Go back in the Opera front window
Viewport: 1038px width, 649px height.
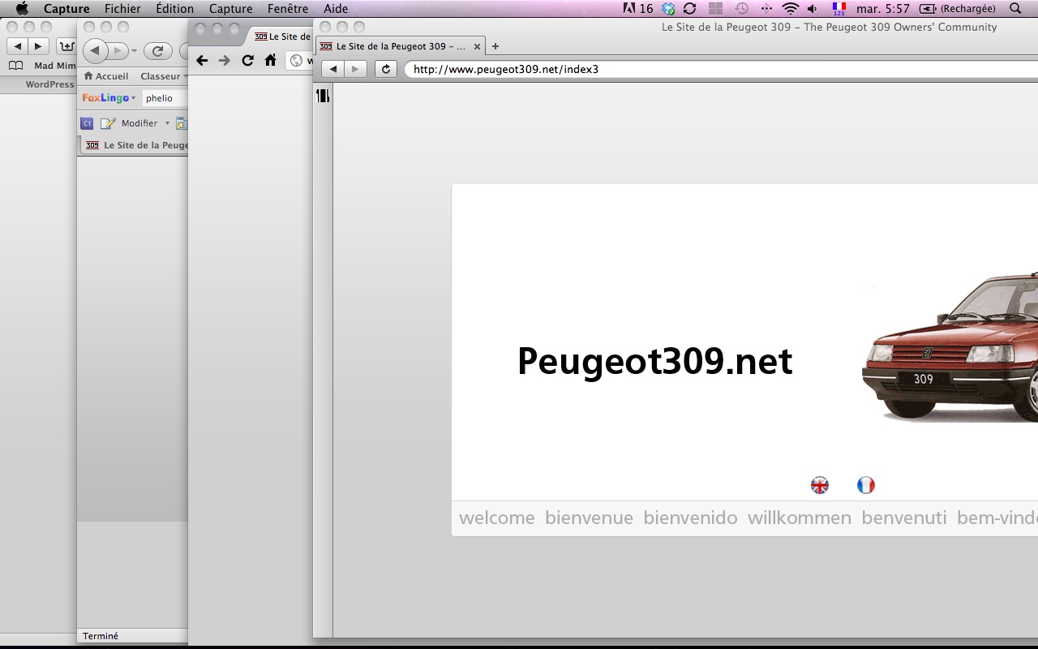click(332, 69)
